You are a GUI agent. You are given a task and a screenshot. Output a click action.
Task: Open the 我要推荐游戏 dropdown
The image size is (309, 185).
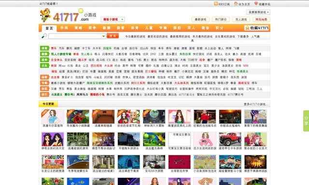(258, 12)
